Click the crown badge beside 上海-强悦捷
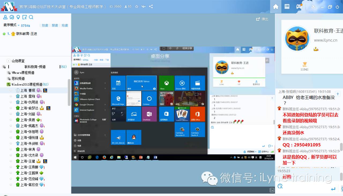Image resolution: width=343 pixels, height=196 pixels. point(42,138)
